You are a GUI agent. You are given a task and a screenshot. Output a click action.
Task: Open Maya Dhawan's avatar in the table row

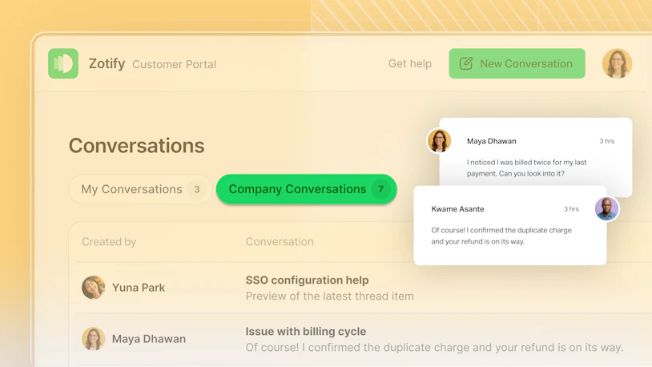click(x=93, y=339)
